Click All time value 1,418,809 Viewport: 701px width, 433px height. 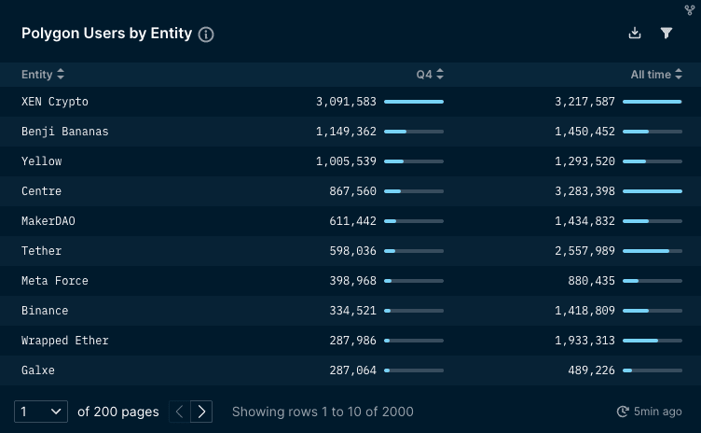(x=584, y=311)
